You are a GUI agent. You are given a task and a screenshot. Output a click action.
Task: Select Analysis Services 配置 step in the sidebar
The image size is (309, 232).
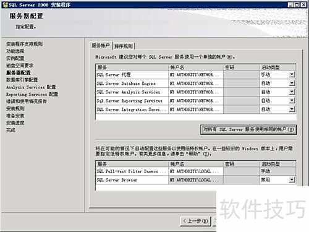point(31,87)
